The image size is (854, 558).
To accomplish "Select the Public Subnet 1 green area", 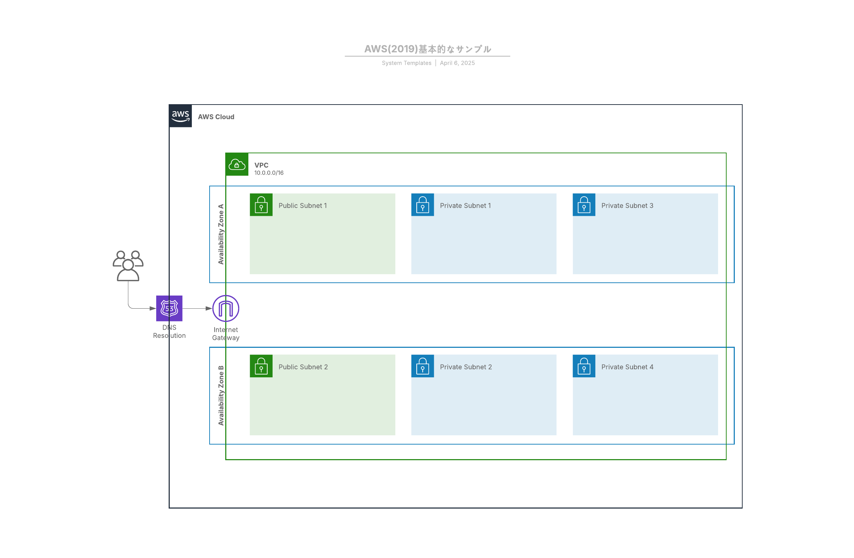I will [323, 234].
